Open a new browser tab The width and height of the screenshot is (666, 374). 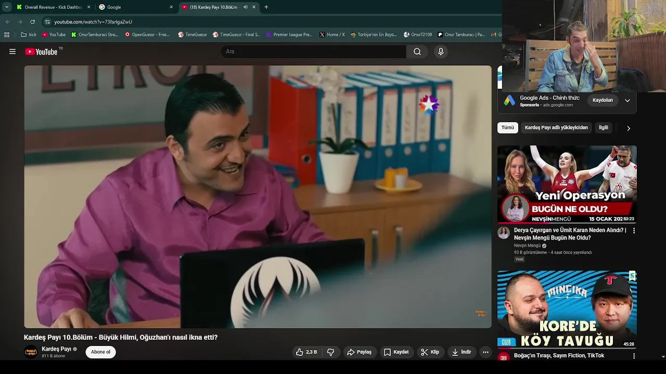(x=266, y=7)
